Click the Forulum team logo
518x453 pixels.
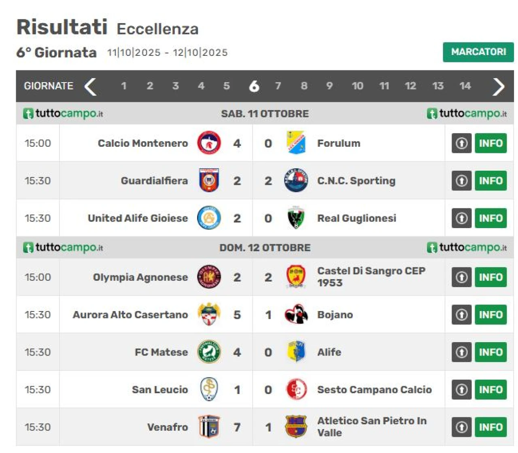[296, 143]
